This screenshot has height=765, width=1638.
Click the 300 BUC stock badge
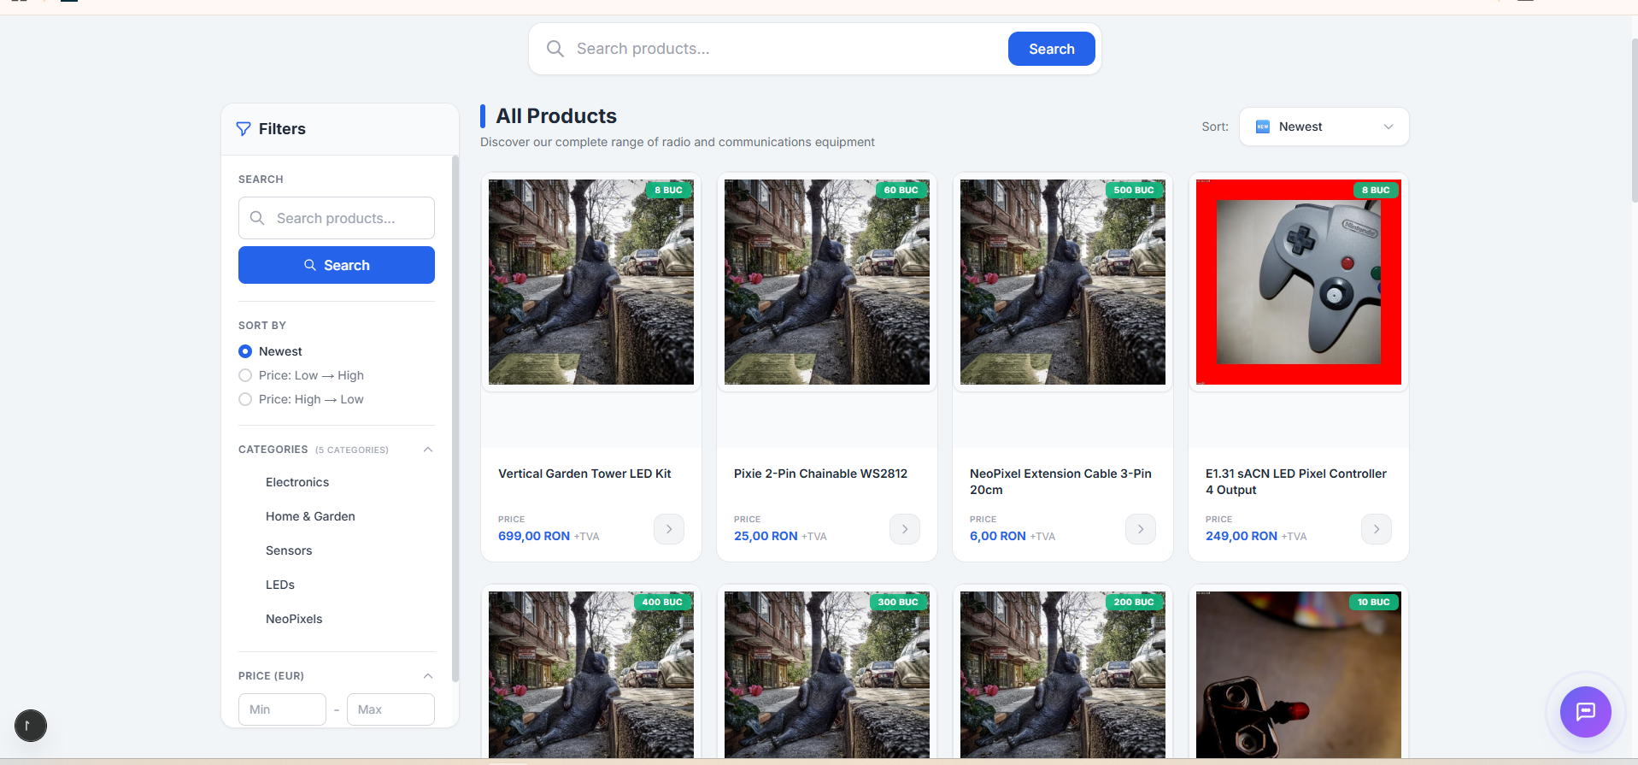[898, 602]
